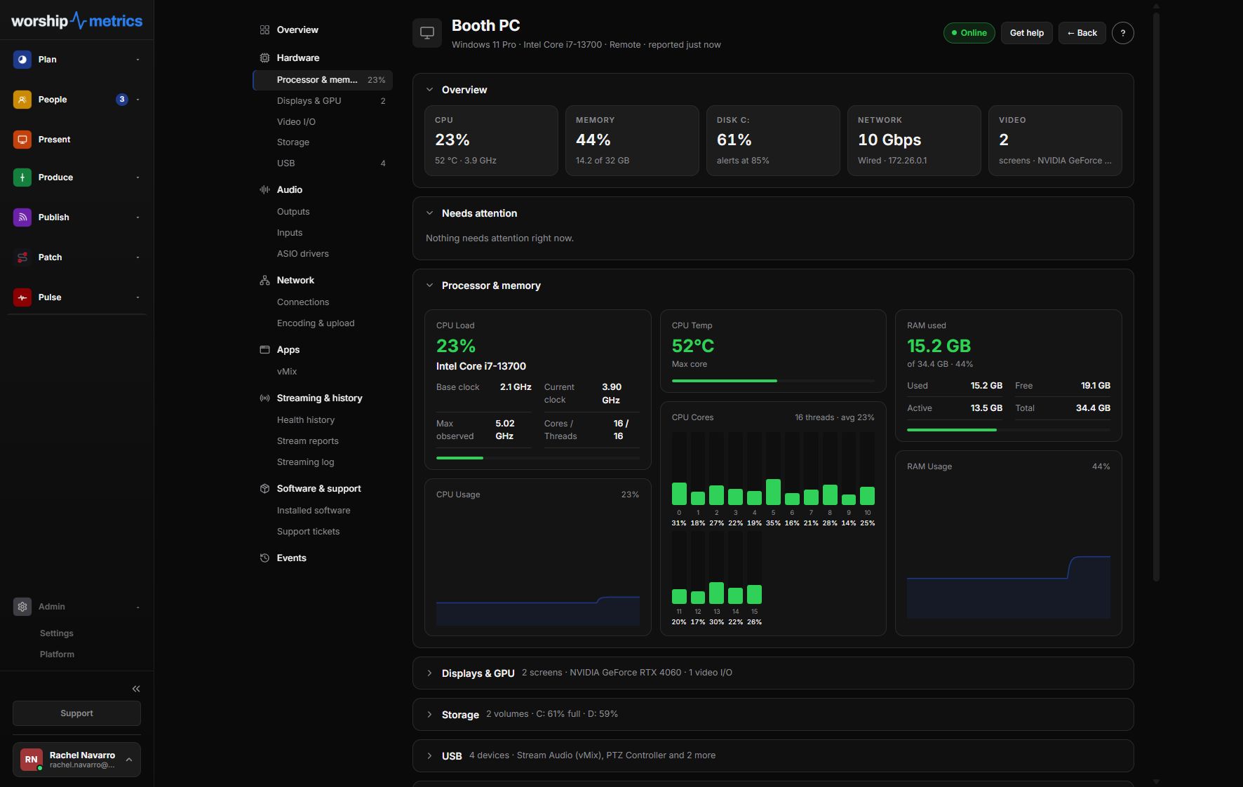This screenshot has height=787, width=1243.
Task: Click the Streaming & history broadcast icon
Action: click(264, 398)
